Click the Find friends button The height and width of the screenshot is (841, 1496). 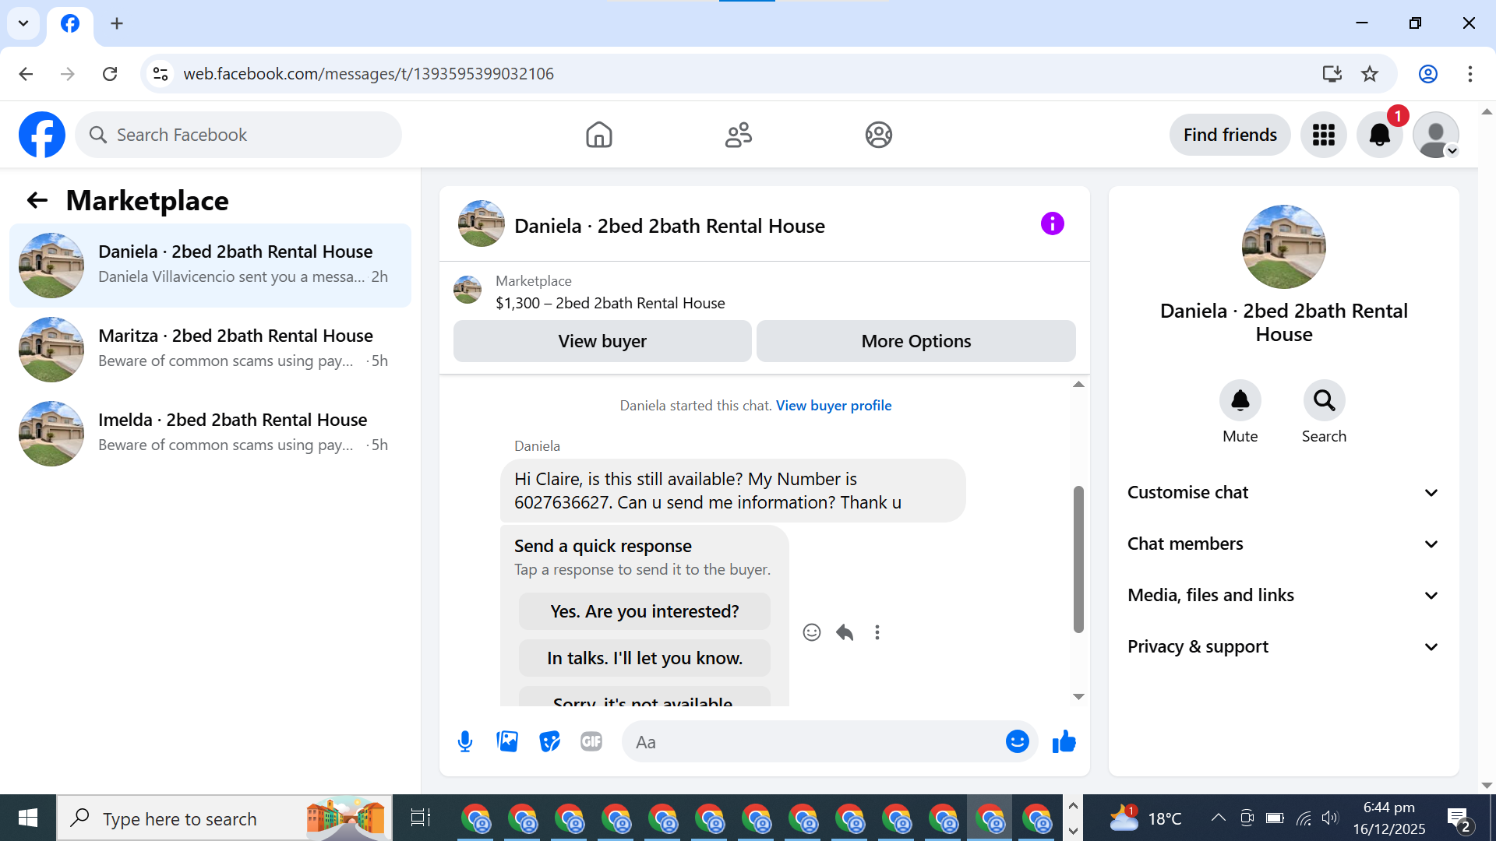[1230, 135]
